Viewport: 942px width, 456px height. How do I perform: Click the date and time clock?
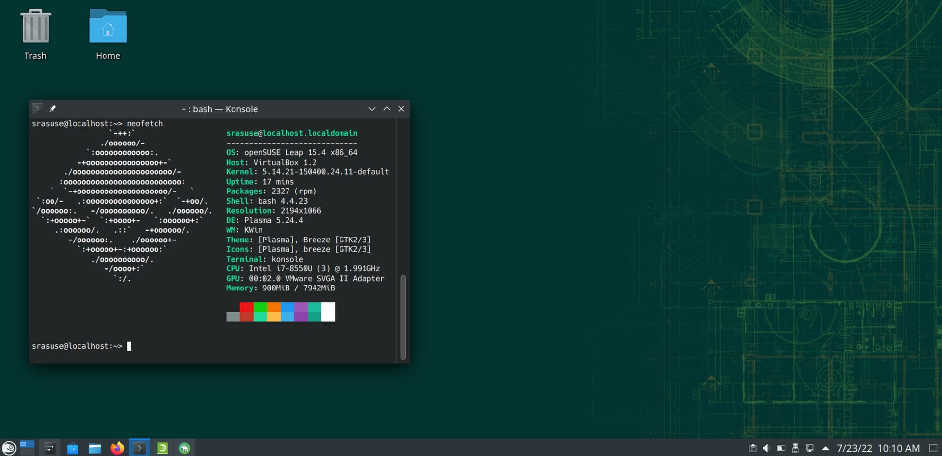878,448
